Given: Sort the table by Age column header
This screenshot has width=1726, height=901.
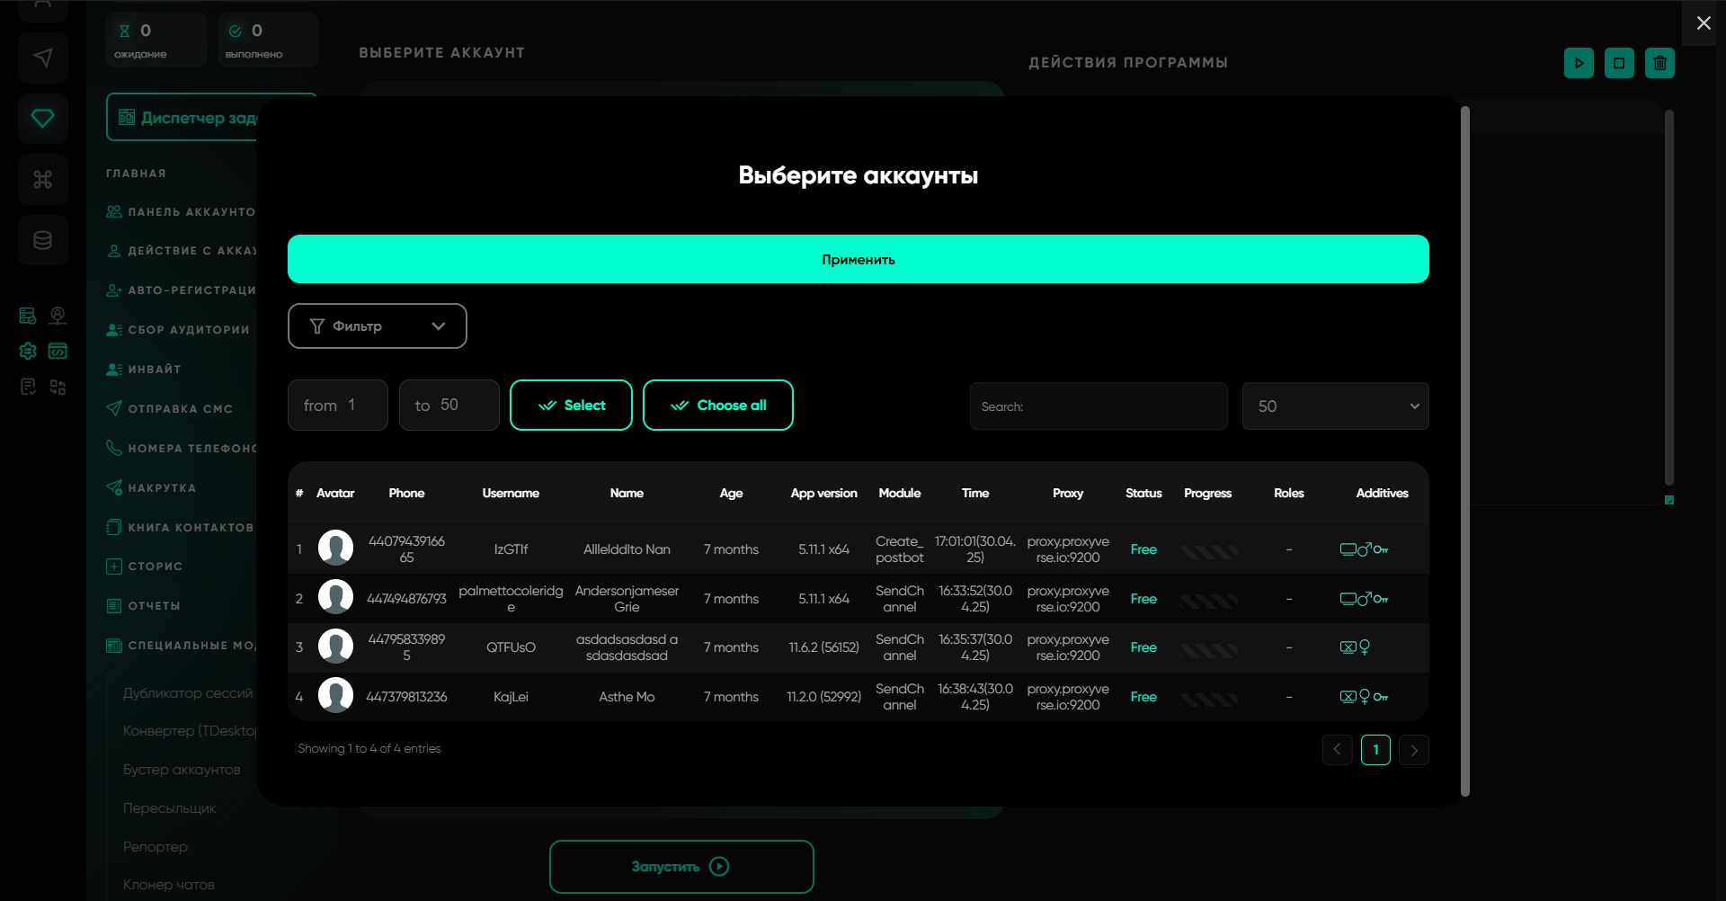Looking at the screenshot, I should (731, 493).
